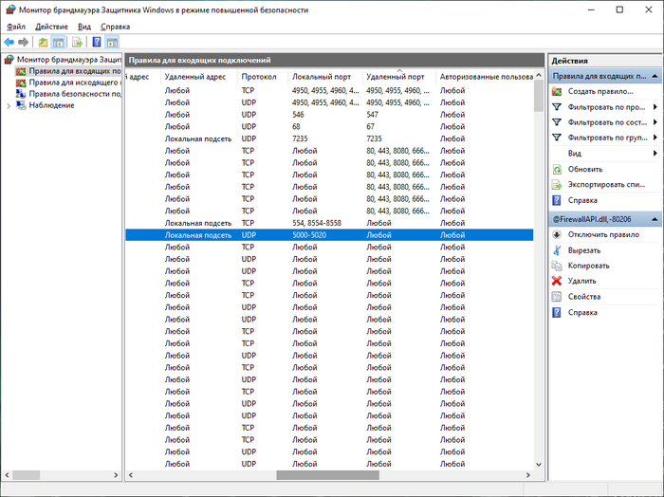Viewport: 664px width, 497px height.
Task: Click the inbound rules tree icon
Action: click(21, 71)
